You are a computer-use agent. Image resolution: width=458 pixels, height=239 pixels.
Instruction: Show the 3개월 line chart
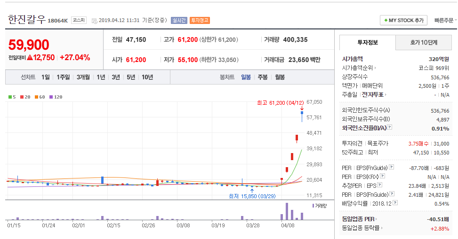83,77
